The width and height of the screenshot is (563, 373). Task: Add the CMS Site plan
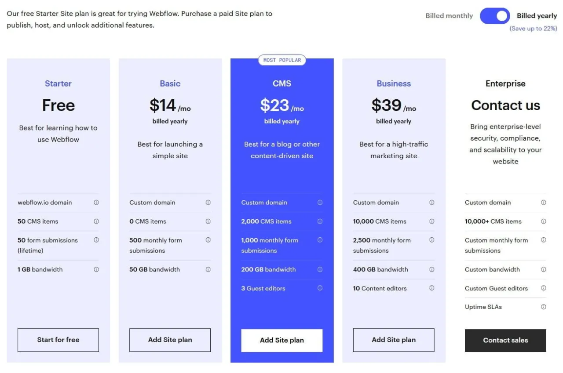pos(281,340)
